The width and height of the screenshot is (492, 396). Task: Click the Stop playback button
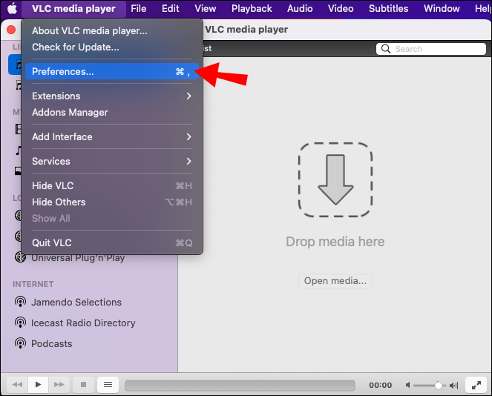(x=83, y=384)
